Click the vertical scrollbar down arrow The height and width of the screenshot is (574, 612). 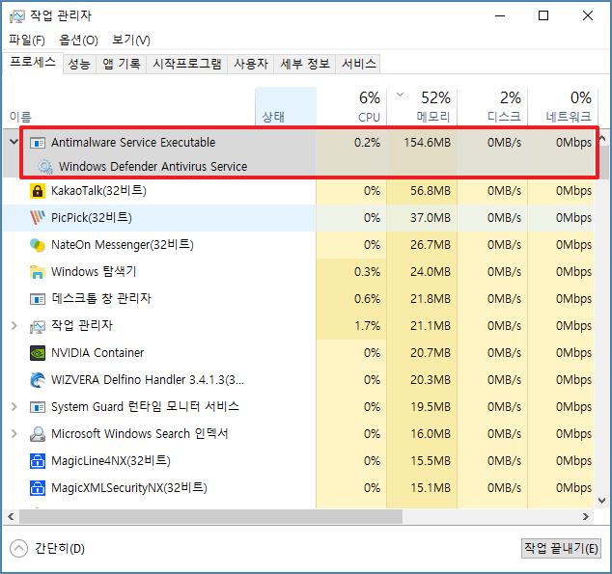coord(602,501)
